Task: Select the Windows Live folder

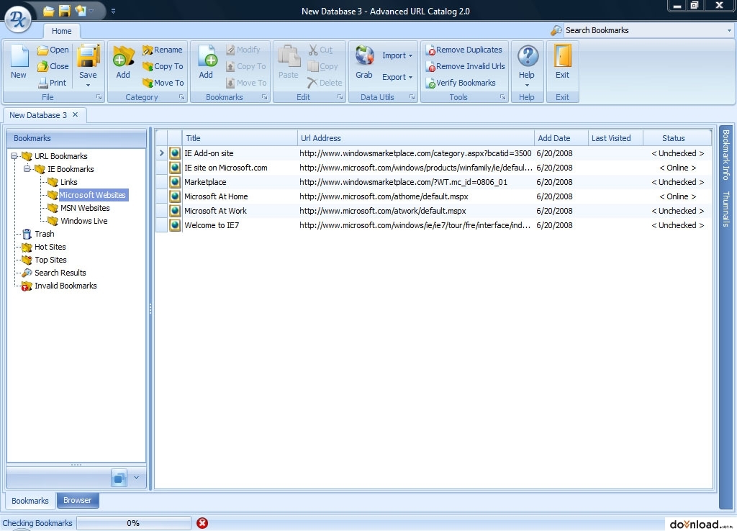Action: pos(83,221)
